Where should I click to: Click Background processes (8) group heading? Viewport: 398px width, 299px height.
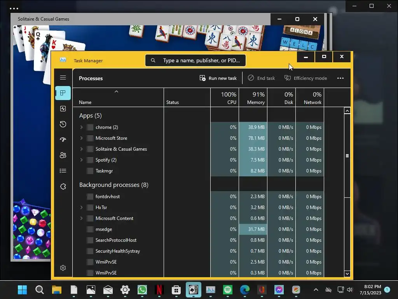pyautogui.click(x=114, y=185)
